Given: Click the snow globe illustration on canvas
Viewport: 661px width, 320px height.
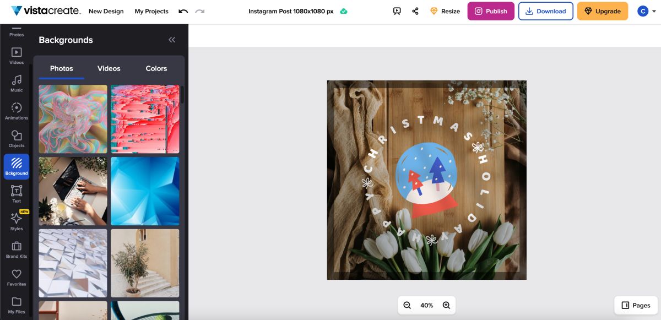Looking at the screenshot, I should (427, 179).
